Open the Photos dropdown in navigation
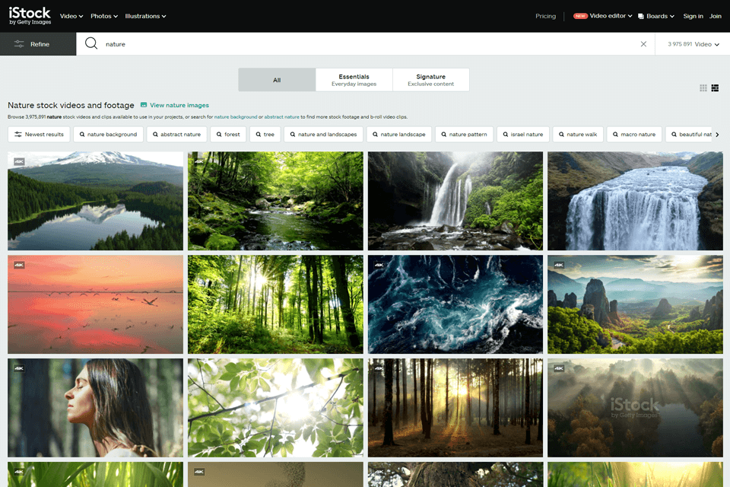The image size is (730, 487). [x=104, y=16]
